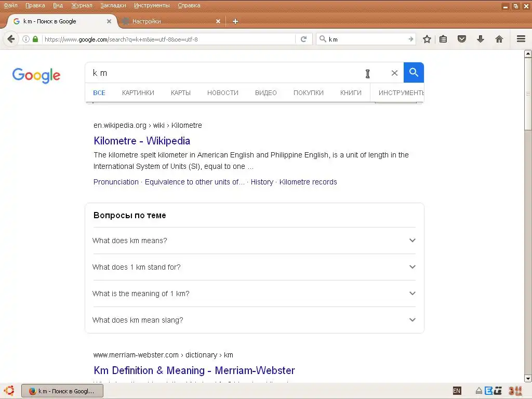
Task: Click scrollbar down arrow
Action: 528,379
